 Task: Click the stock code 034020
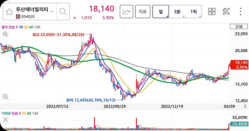(28, 17)
